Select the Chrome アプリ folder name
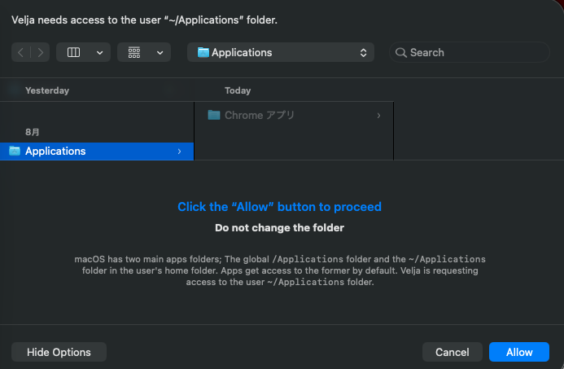 pos(260,116)
